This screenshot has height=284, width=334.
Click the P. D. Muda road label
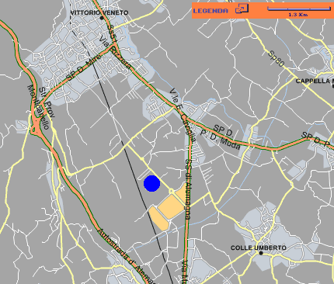point(221,141)
